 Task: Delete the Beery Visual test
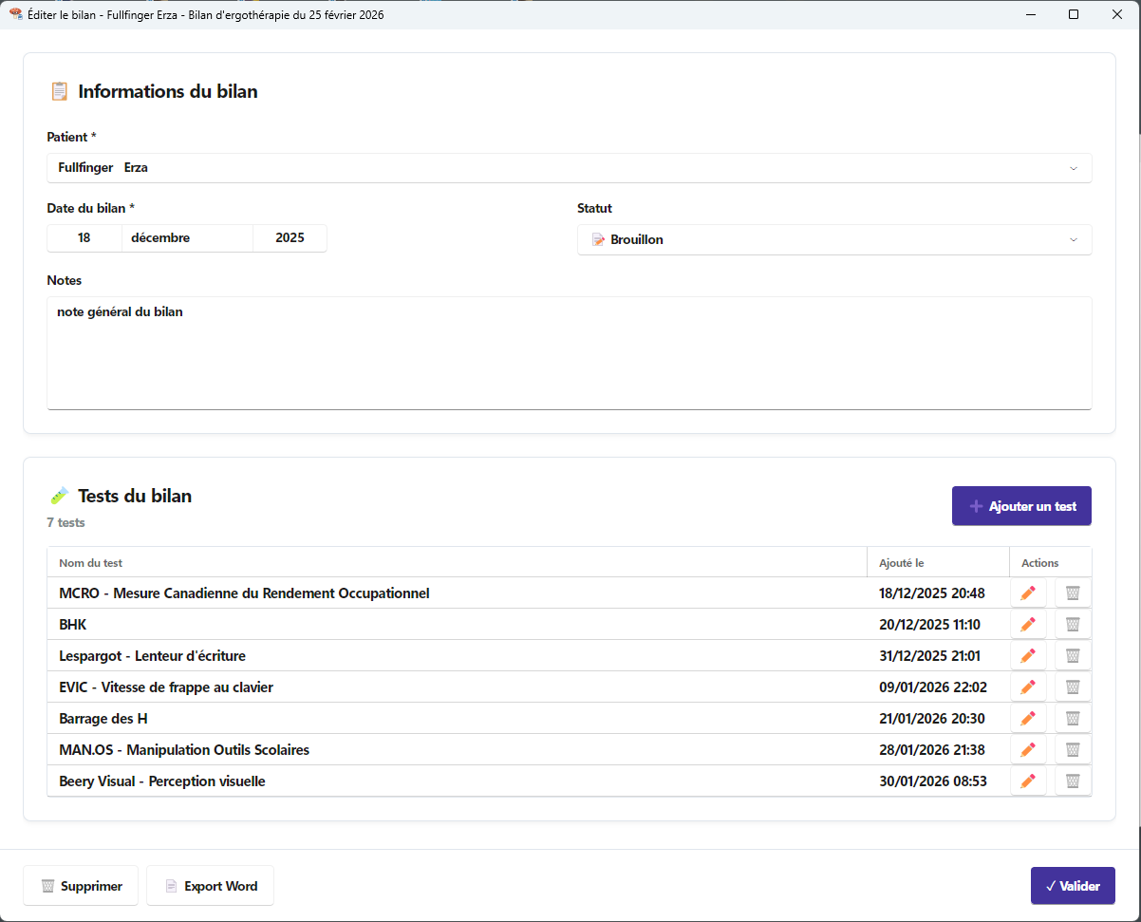click(x=1073, y=781)
